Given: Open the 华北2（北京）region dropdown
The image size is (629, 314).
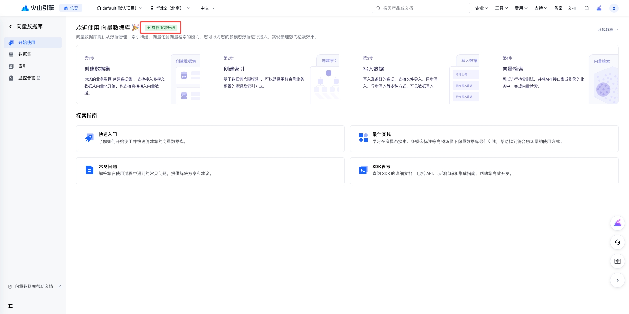Looking at the screenshot, I should click(170, 8).
